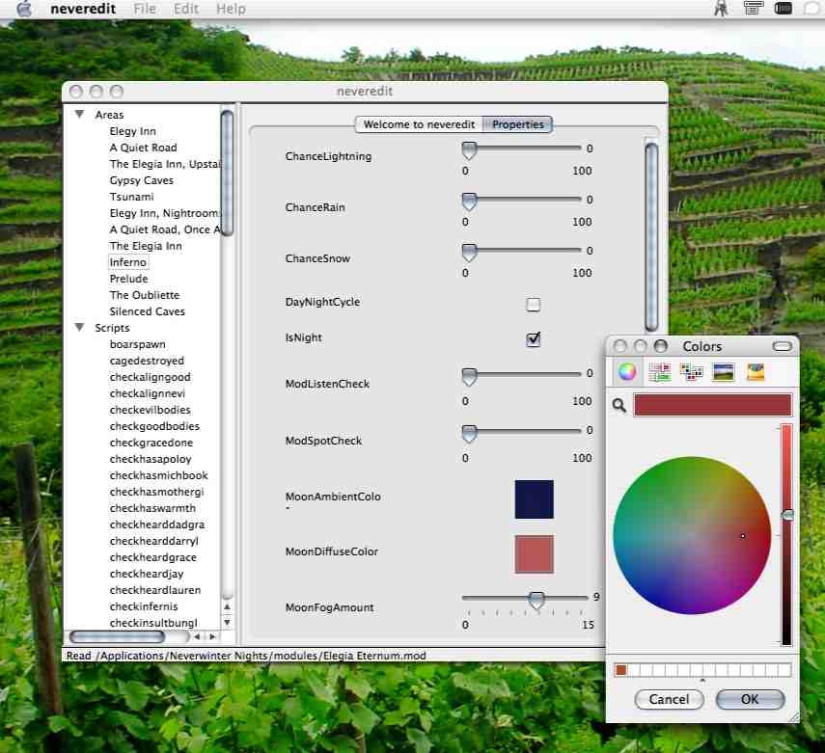The image size is (825, 753).
Task: Cancel the Colors dialog
Action: tap(669, 699)
